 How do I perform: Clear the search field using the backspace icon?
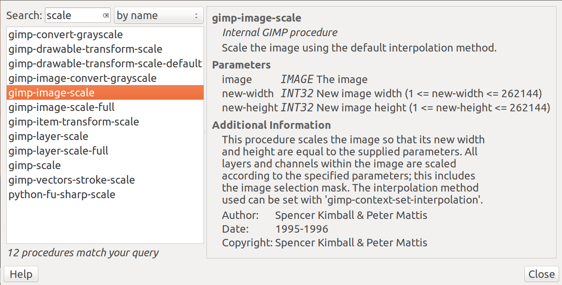[x=106, y=16]
